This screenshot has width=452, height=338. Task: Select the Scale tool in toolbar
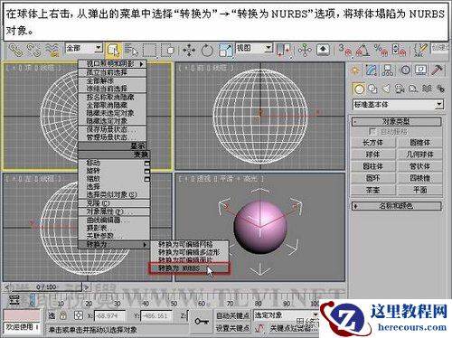pos(226,51)
